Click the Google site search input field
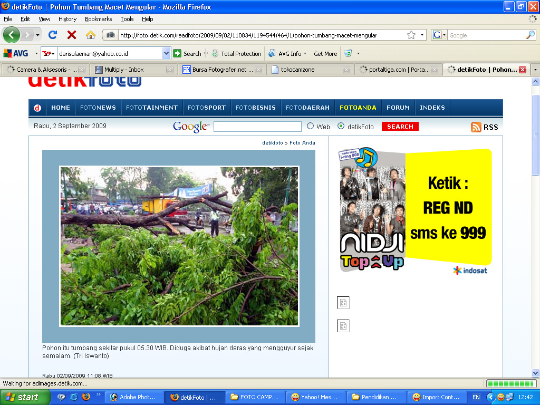540x405 pixels. tap(257, 127)
